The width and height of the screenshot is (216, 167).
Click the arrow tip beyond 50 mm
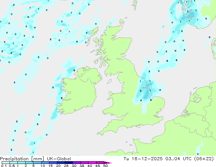(108, 163)
